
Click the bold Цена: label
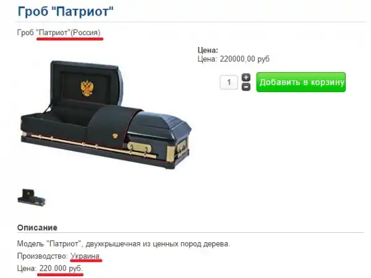(208, 50)
